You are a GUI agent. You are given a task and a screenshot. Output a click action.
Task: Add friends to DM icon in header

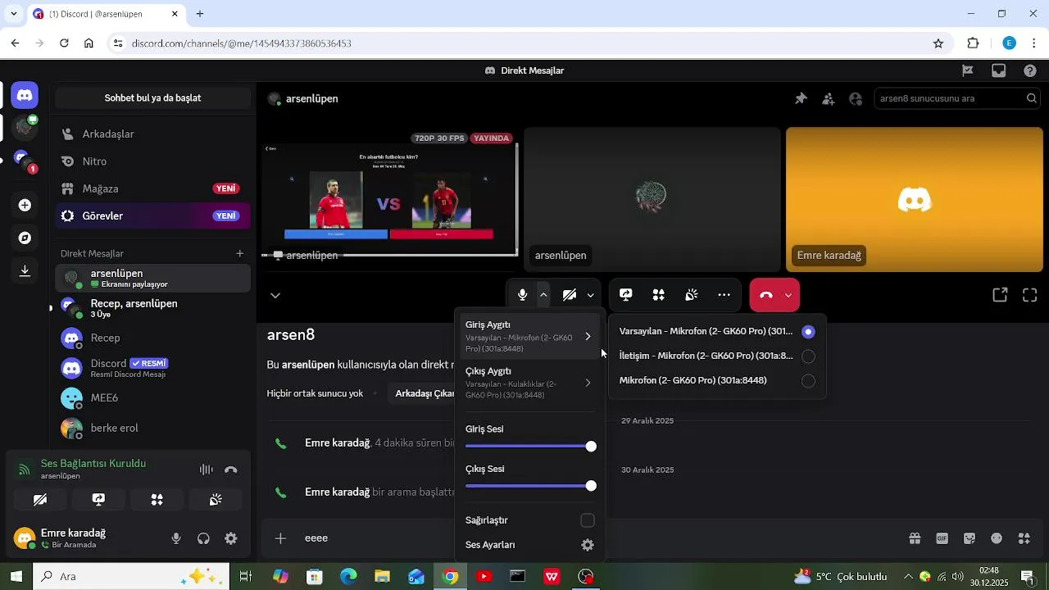829,98
